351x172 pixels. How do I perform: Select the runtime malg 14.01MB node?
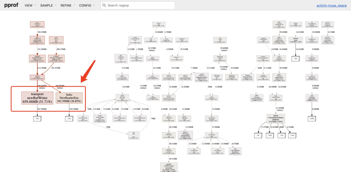point(296,40)
